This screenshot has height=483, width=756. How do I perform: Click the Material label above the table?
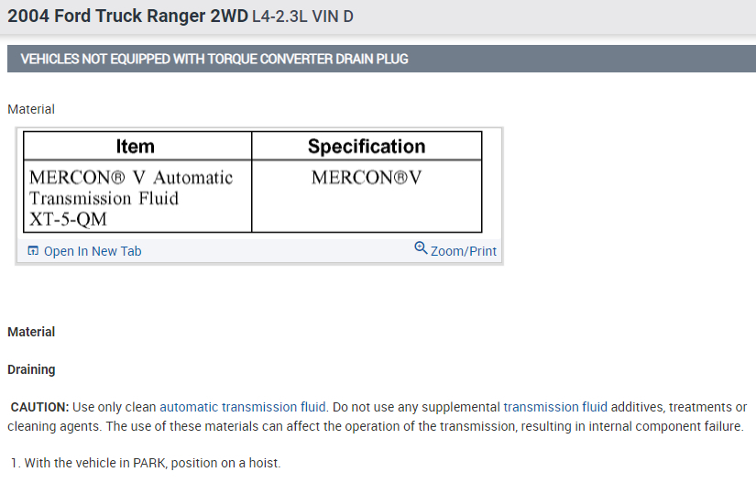(31, 109)
